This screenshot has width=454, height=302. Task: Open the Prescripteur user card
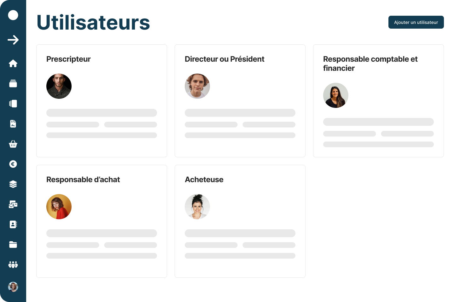pos(102,101)
